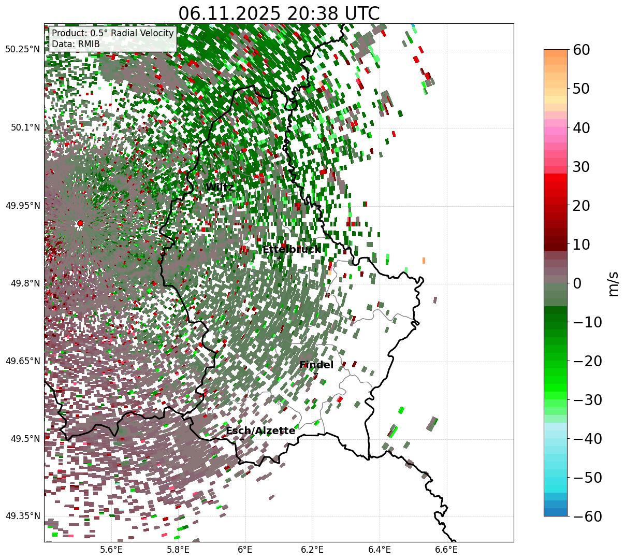Click the colorbar value 60
This screenshot has height=560, width=625.
coord(581,50)
